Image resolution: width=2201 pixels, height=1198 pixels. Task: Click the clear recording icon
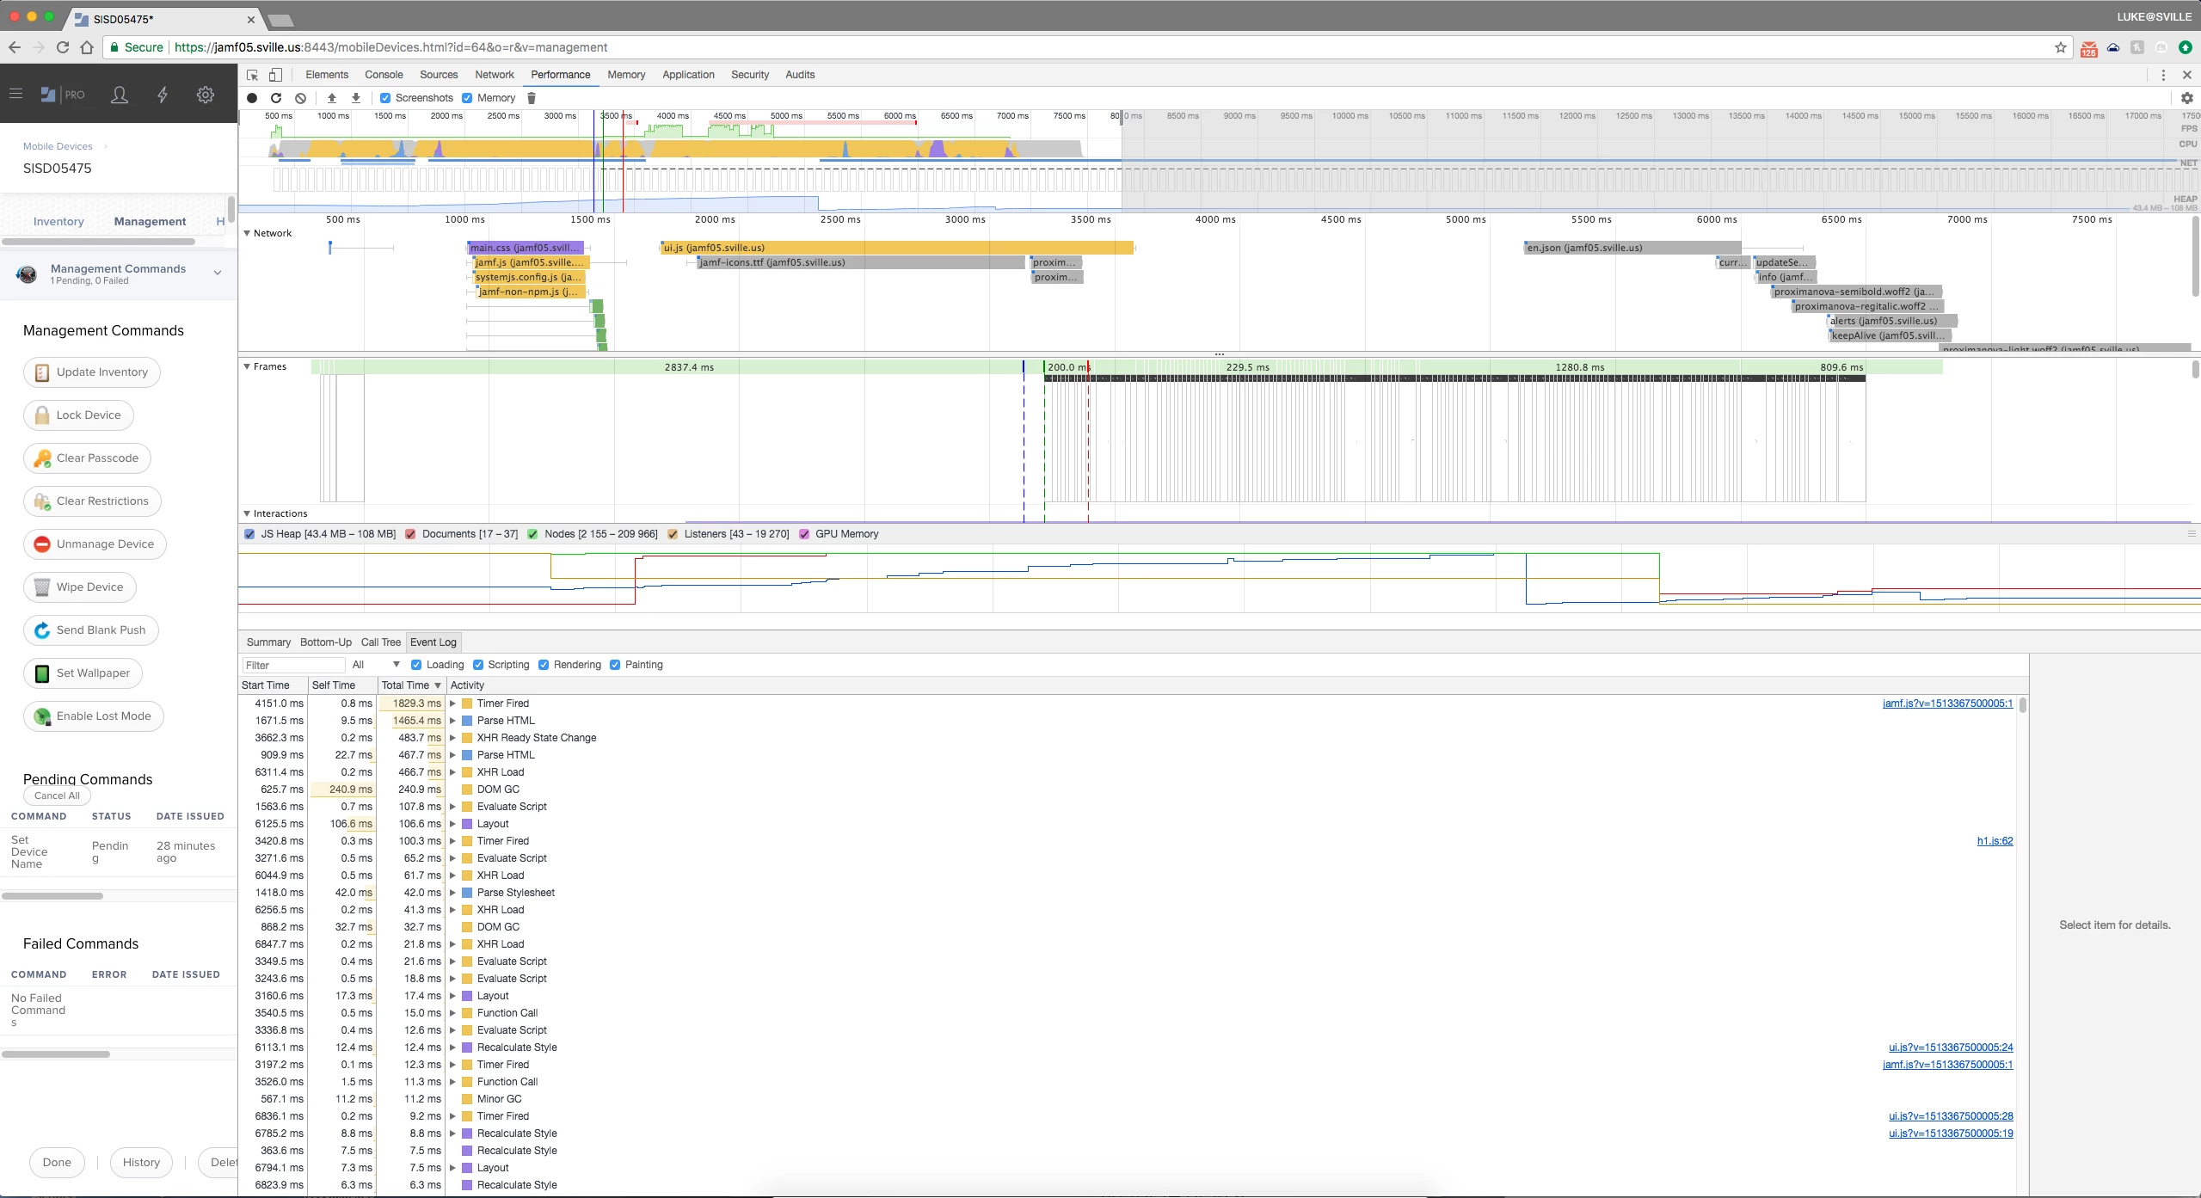pyautogui.click(x=300, y=98)
